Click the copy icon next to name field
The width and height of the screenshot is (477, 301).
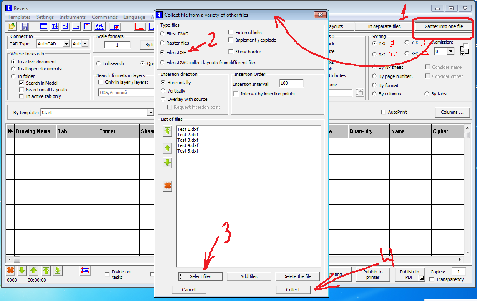(360, 93)
